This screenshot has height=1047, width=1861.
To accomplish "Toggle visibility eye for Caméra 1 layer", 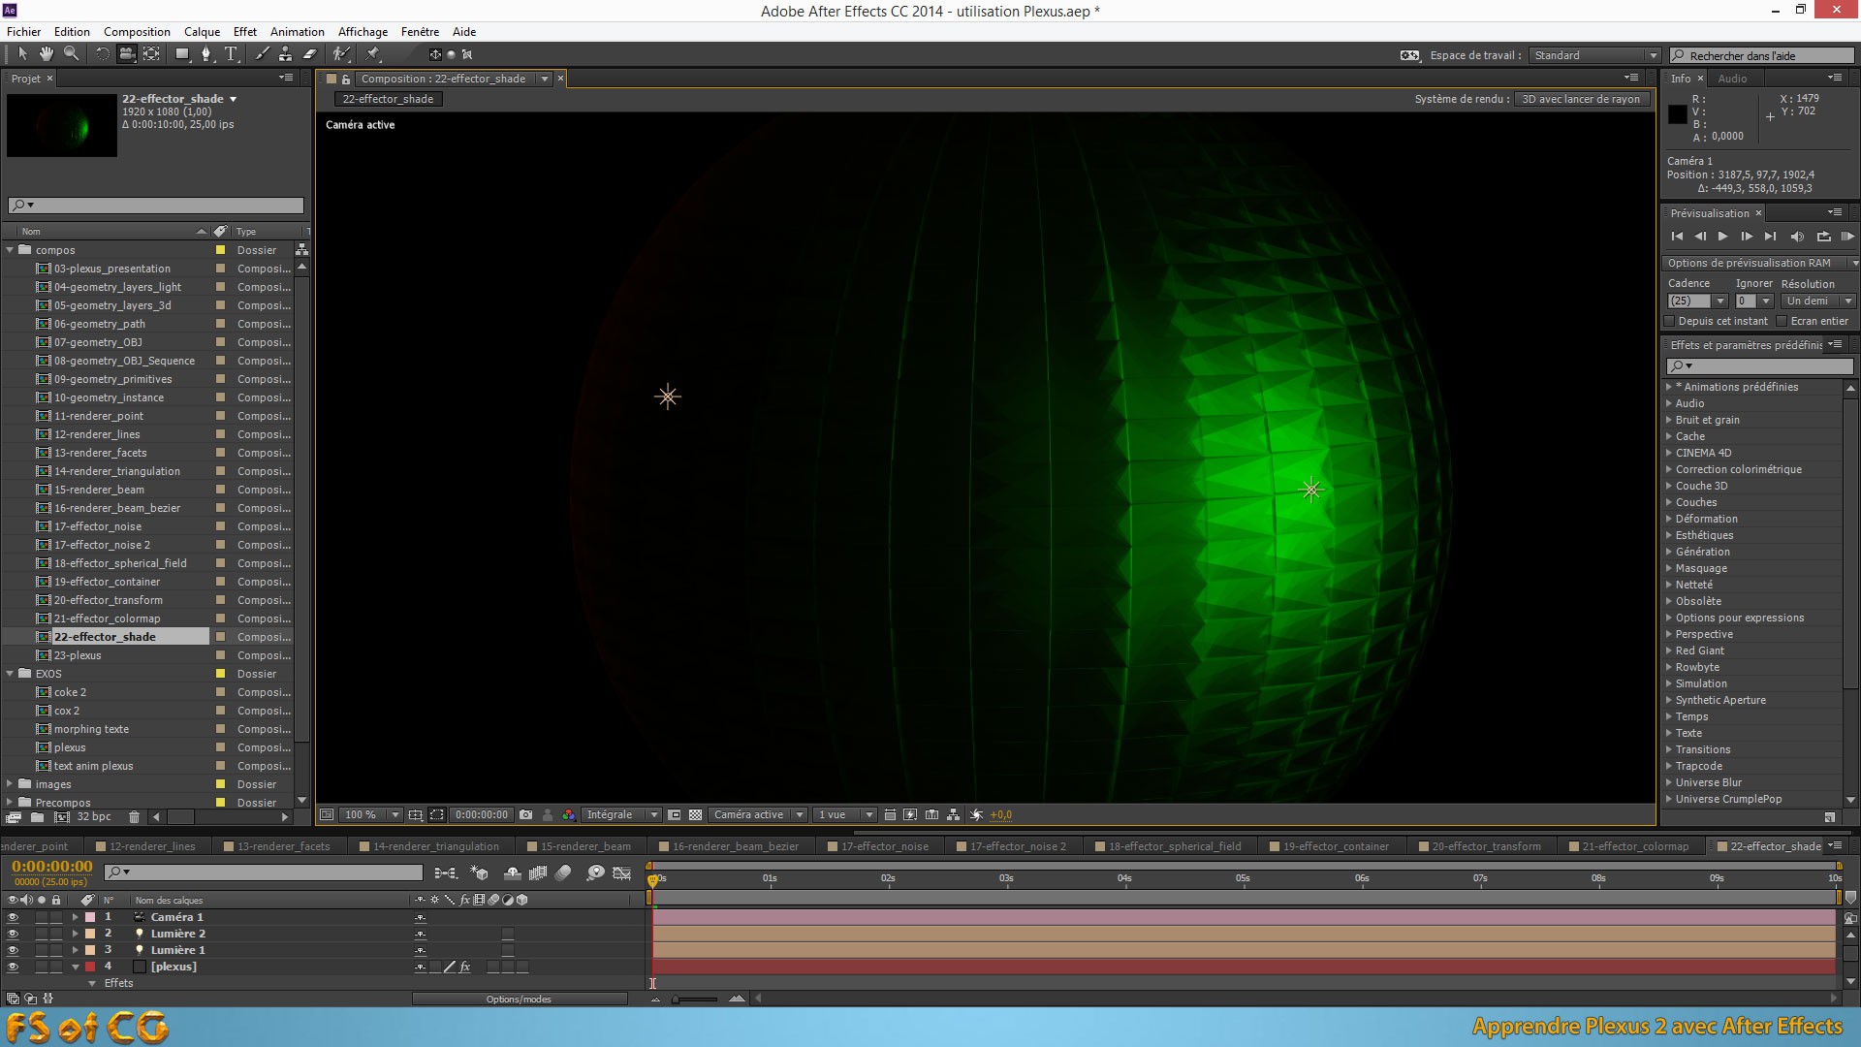I will click(x=11, y=916).
